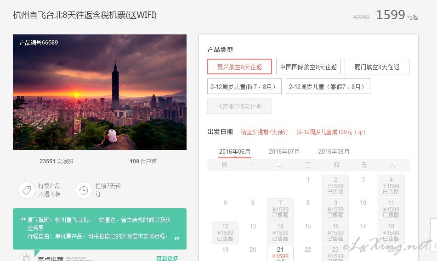Click the 特卖产品 不退不换 label
Screen dimensions: 437x261
point(49,190)
